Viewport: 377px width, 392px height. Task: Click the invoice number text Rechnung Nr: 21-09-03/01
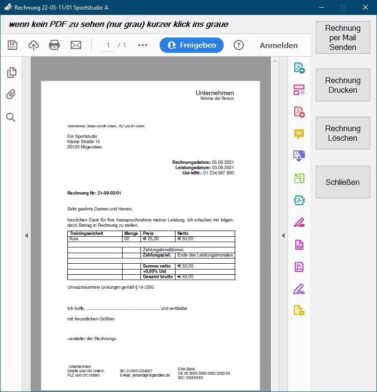coord(94,193)
